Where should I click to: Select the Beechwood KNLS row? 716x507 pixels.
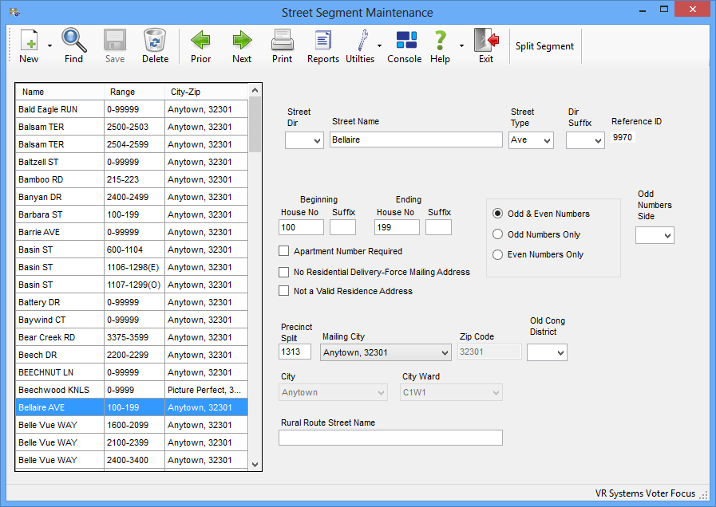pos(132,390)
